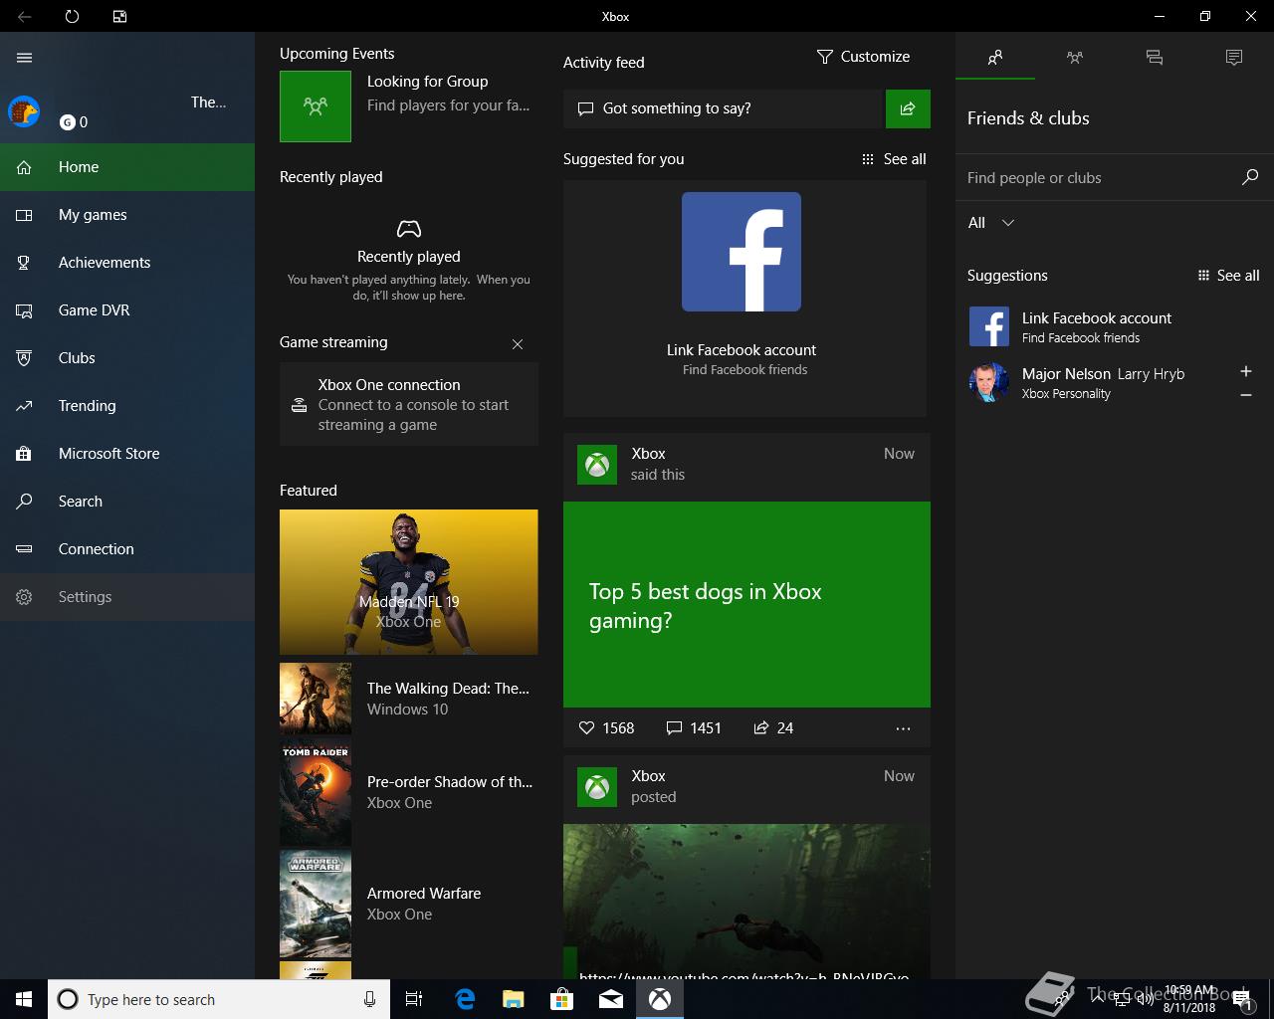Switch to Parties tab in right panel
1274x1019 pixels.
[1075, 58]
